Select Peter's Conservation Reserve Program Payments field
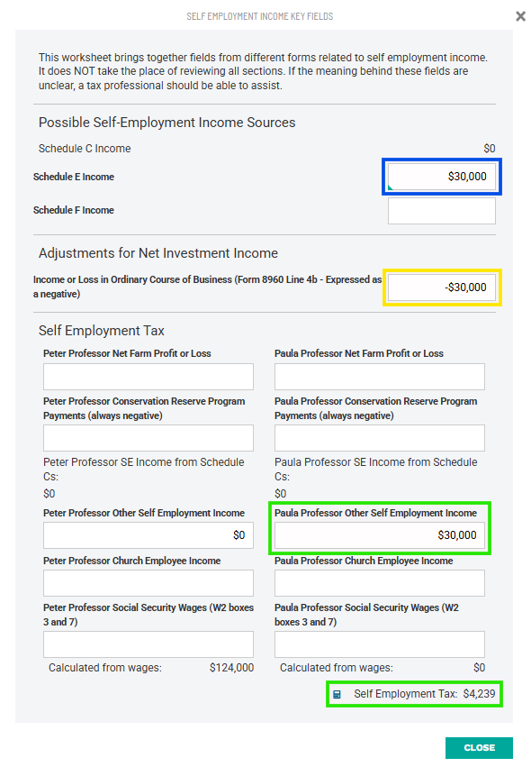The width and height of the screenshot is (531, 776). pyautogui.click(x=148, y=438)
